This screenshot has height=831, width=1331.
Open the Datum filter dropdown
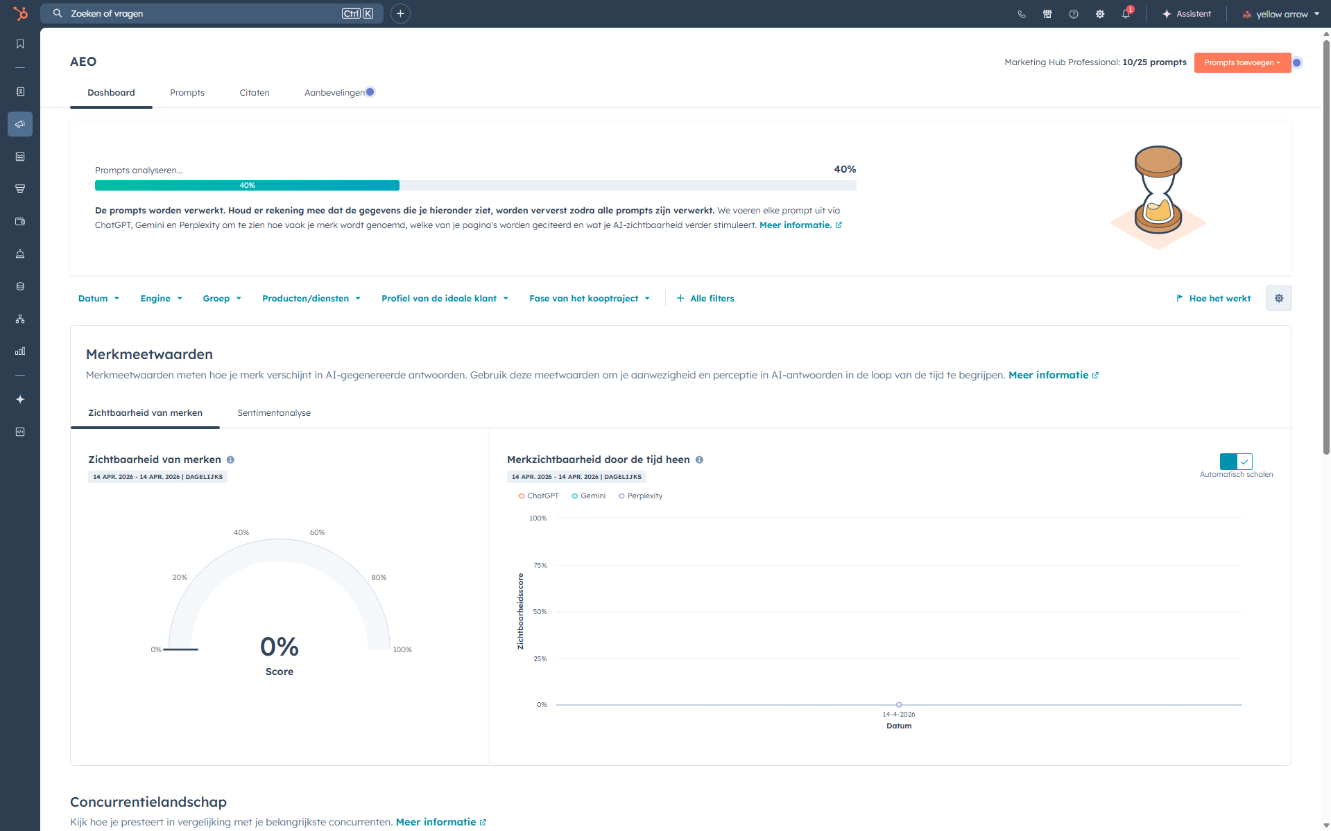coord(98,298)
